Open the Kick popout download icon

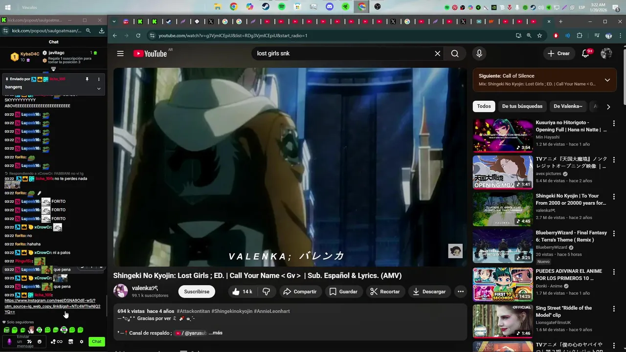(x=102, y=30)
